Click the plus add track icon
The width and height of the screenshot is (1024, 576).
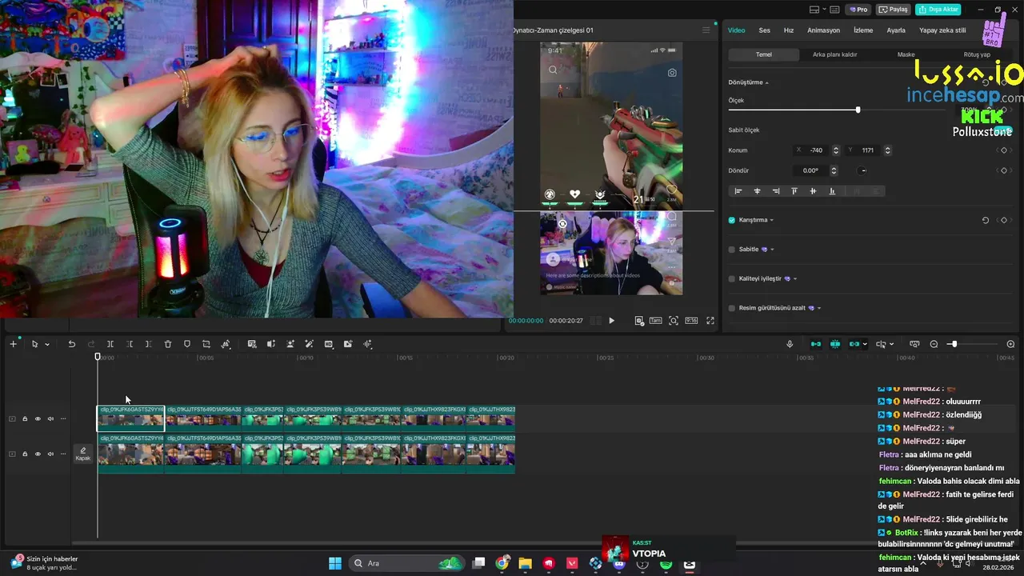click(x=13, y=344)
